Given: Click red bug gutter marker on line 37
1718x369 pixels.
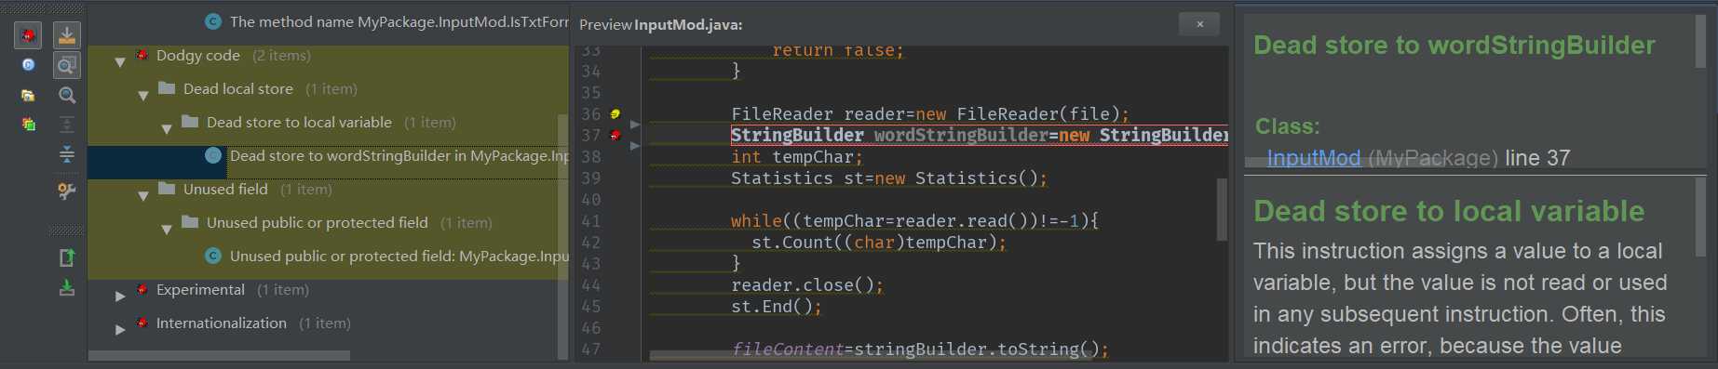Looking at the screenshot, I should 615,136.
